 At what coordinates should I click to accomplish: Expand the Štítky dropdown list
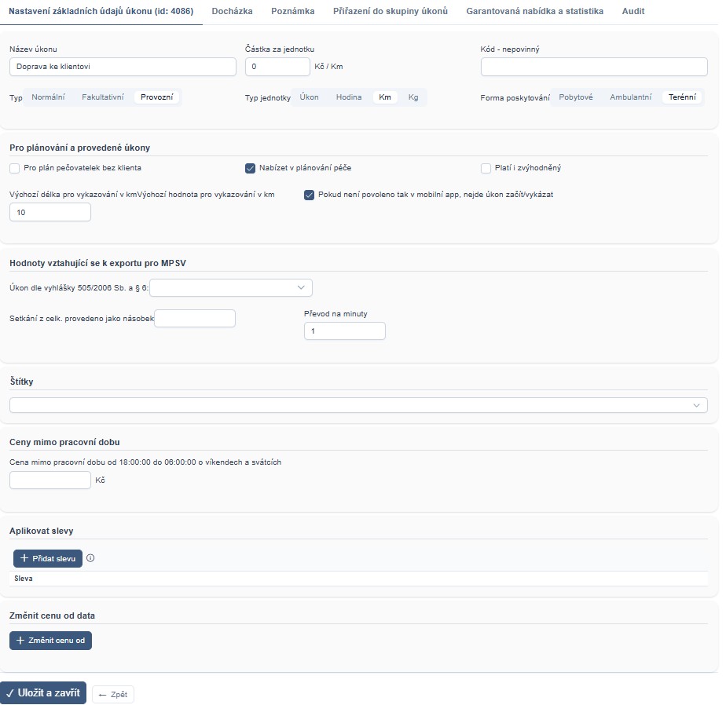pos(358,405)
